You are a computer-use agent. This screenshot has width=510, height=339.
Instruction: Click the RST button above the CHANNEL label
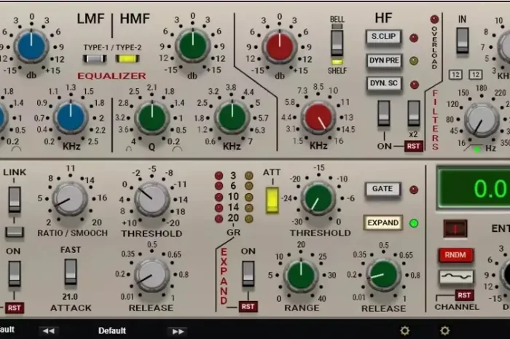(464, 295)
